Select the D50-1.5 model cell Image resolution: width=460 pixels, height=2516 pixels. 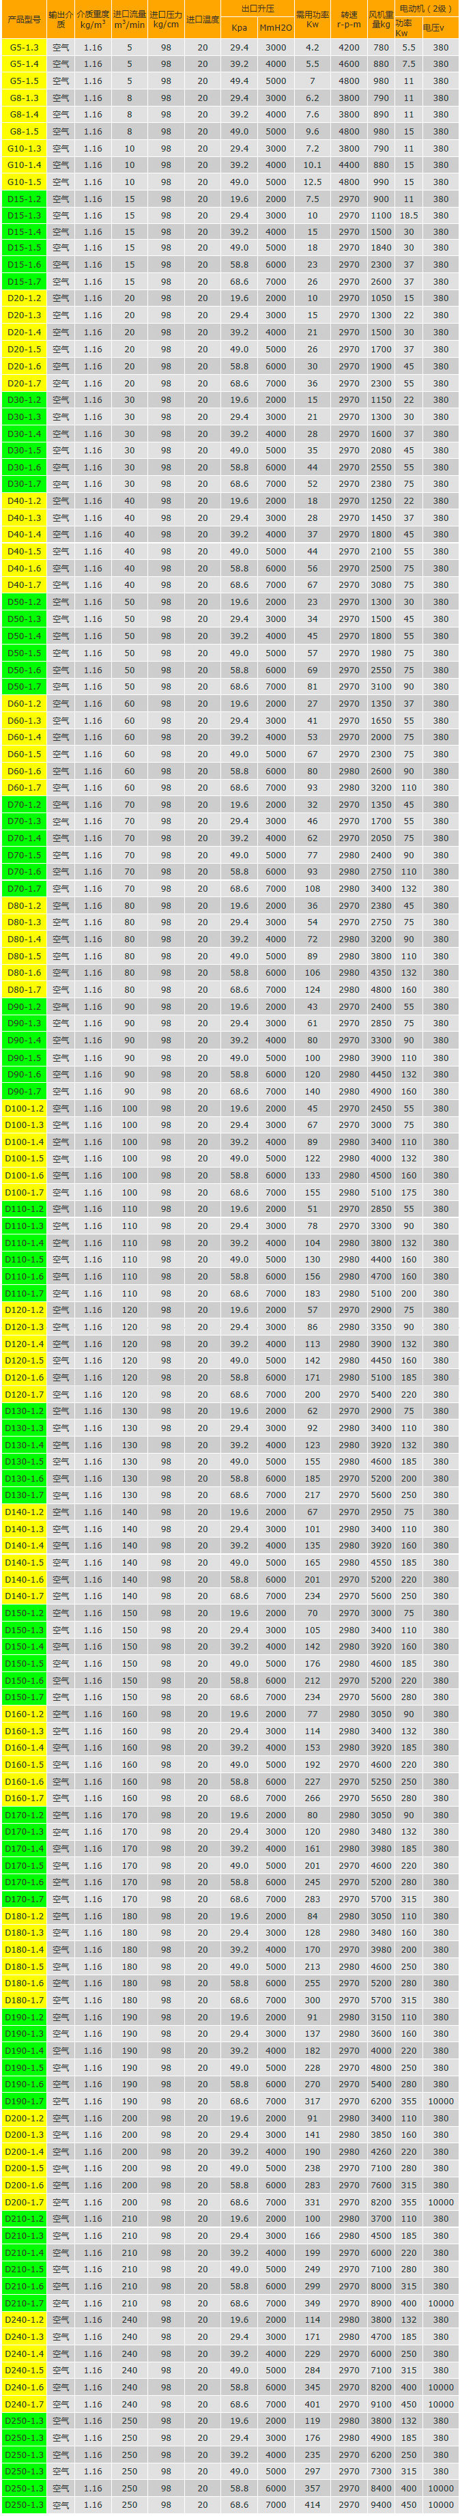click(x=25, y=653)
